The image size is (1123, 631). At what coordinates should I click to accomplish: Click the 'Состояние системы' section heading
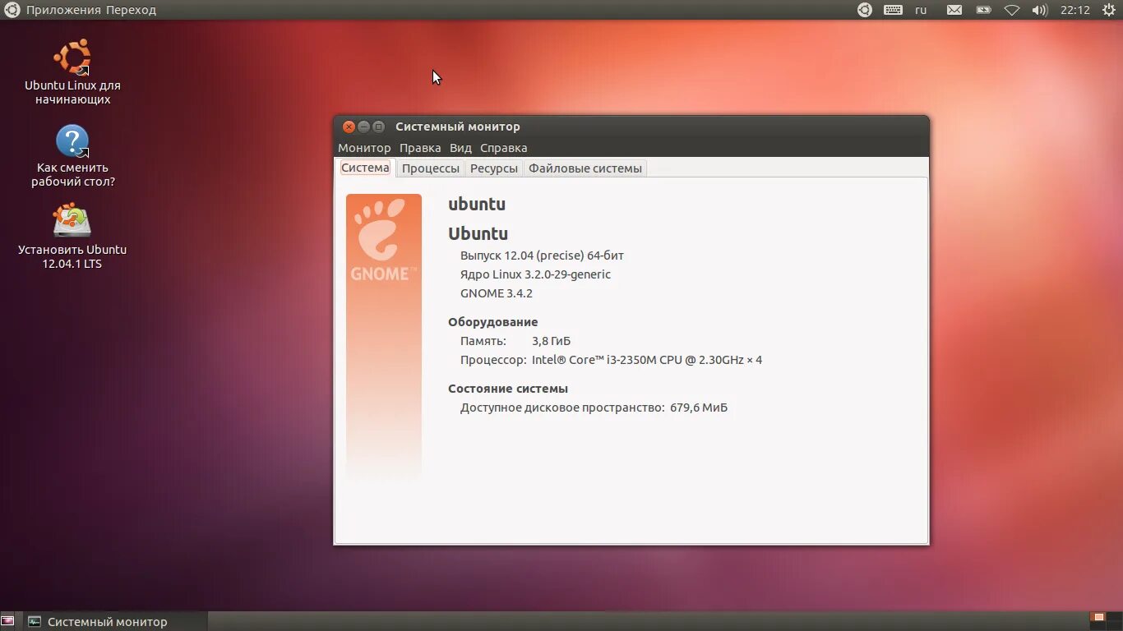508,389
